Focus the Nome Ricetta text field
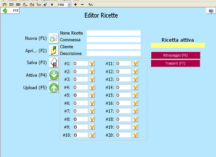This screenshot has width=216, height=157. [114, 33]
